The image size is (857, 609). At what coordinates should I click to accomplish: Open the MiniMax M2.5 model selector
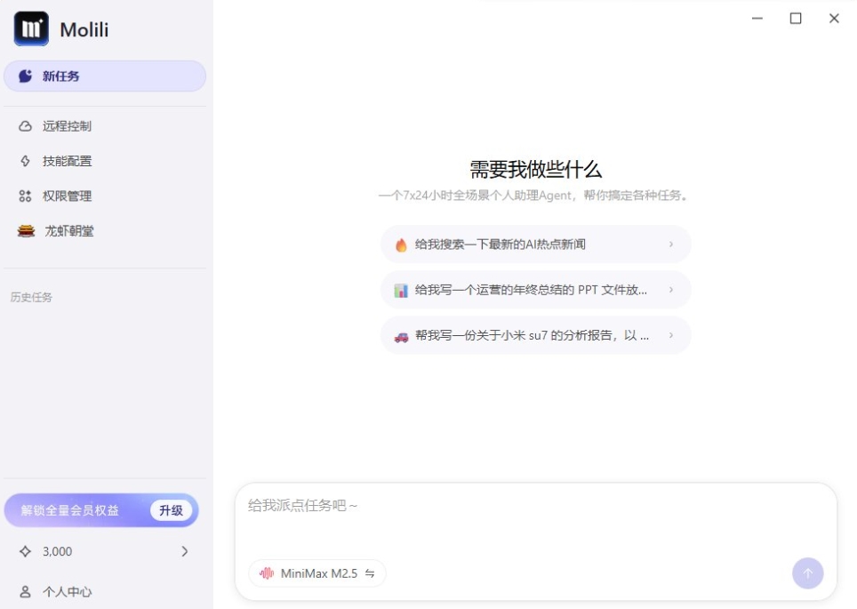pyautogui.click(x=317, y=573)
